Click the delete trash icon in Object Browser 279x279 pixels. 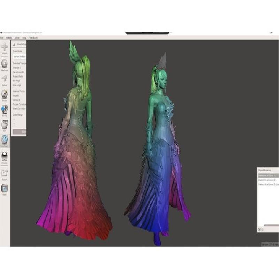tap(263, 229)
